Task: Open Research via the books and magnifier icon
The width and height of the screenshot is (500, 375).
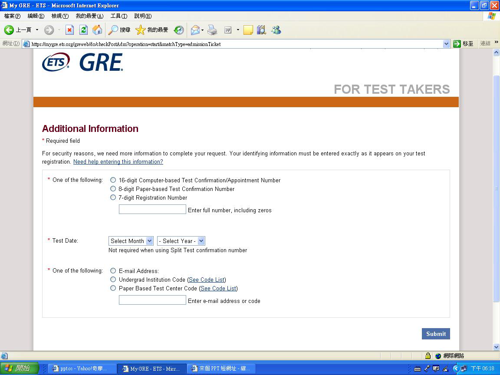Action: click(x=261, y=30)
